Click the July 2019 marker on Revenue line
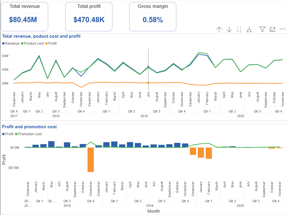 pos(148,67)
